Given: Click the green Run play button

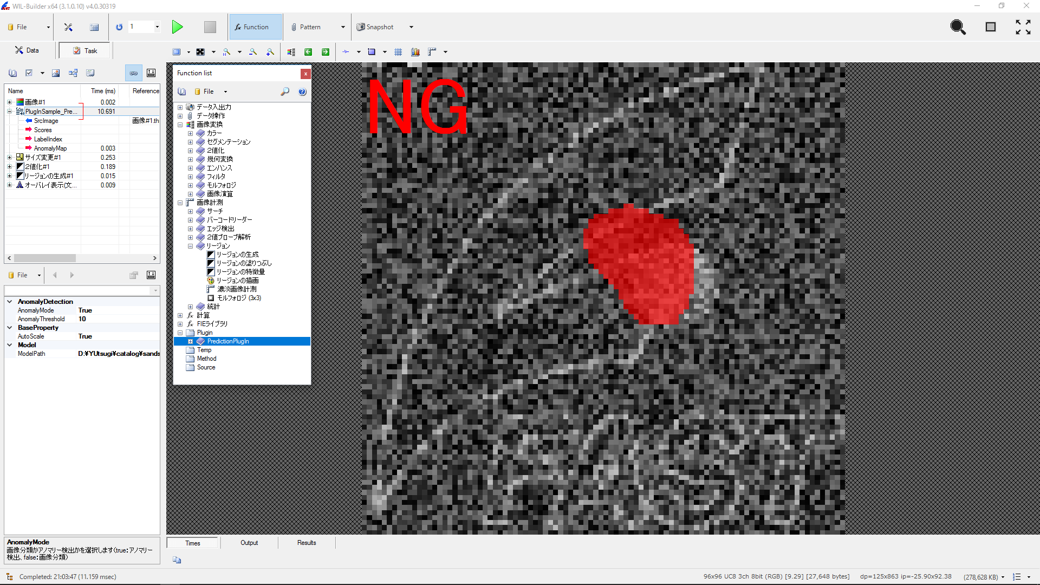Looking at the screenshot, I should coord(177,27).
